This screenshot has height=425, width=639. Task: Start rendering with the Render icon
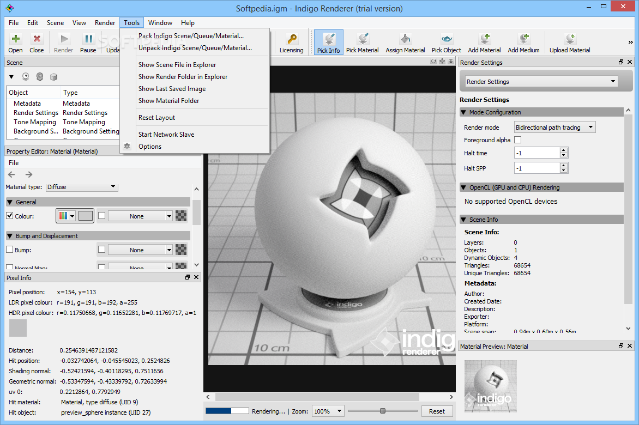click(64, 42)
